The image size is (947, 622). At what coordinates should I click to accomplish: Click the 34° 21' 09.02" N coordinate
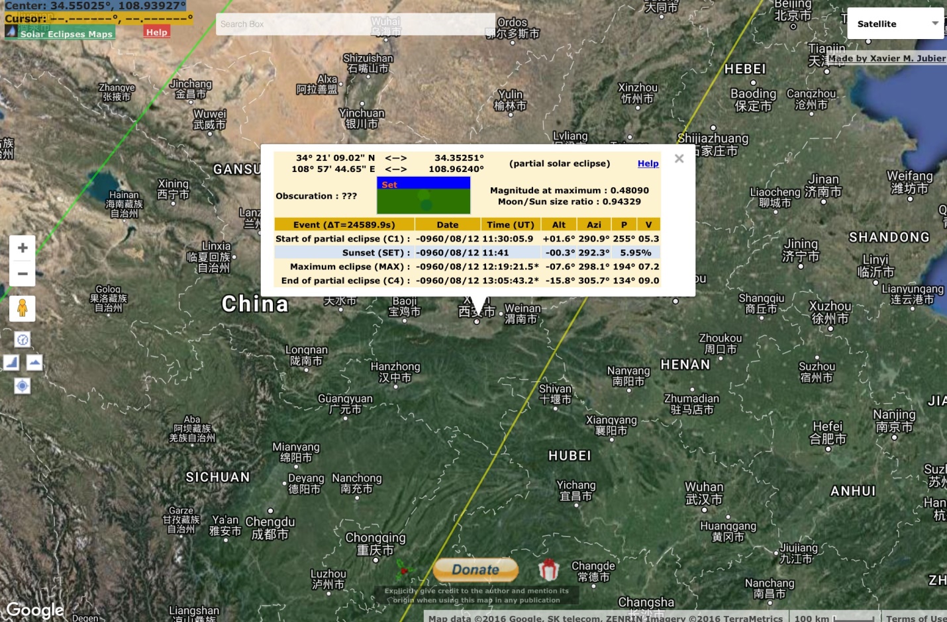click(335, 158)
